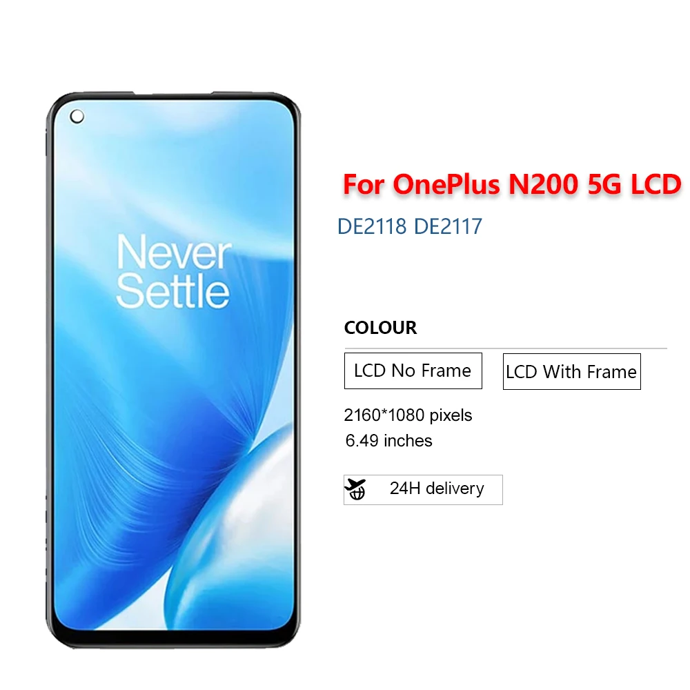
Task: Click the 24H delivery label text
Action: tap(437, 489)
